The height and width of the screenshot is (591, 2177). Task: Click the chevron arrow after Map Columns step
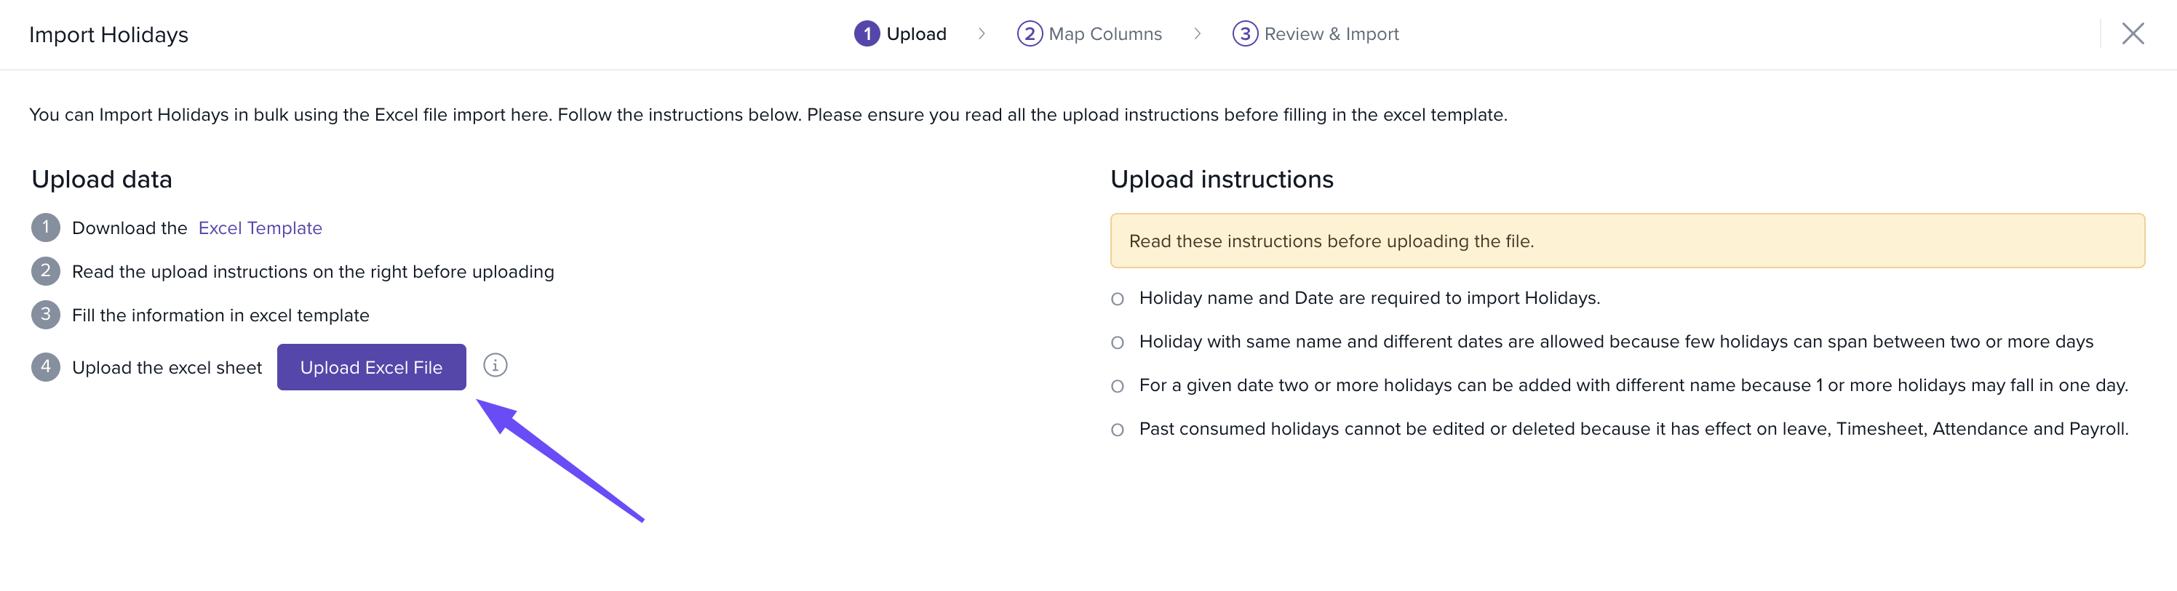click(1197, 33)
